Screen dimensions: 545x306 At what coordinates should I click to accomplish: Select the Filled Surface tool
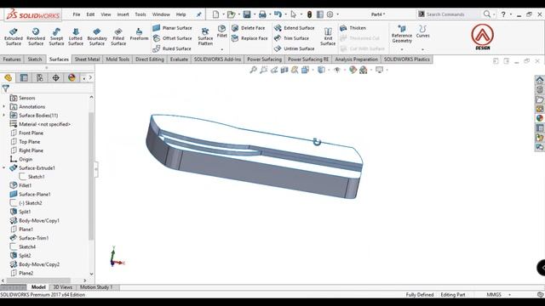[118, 37]
